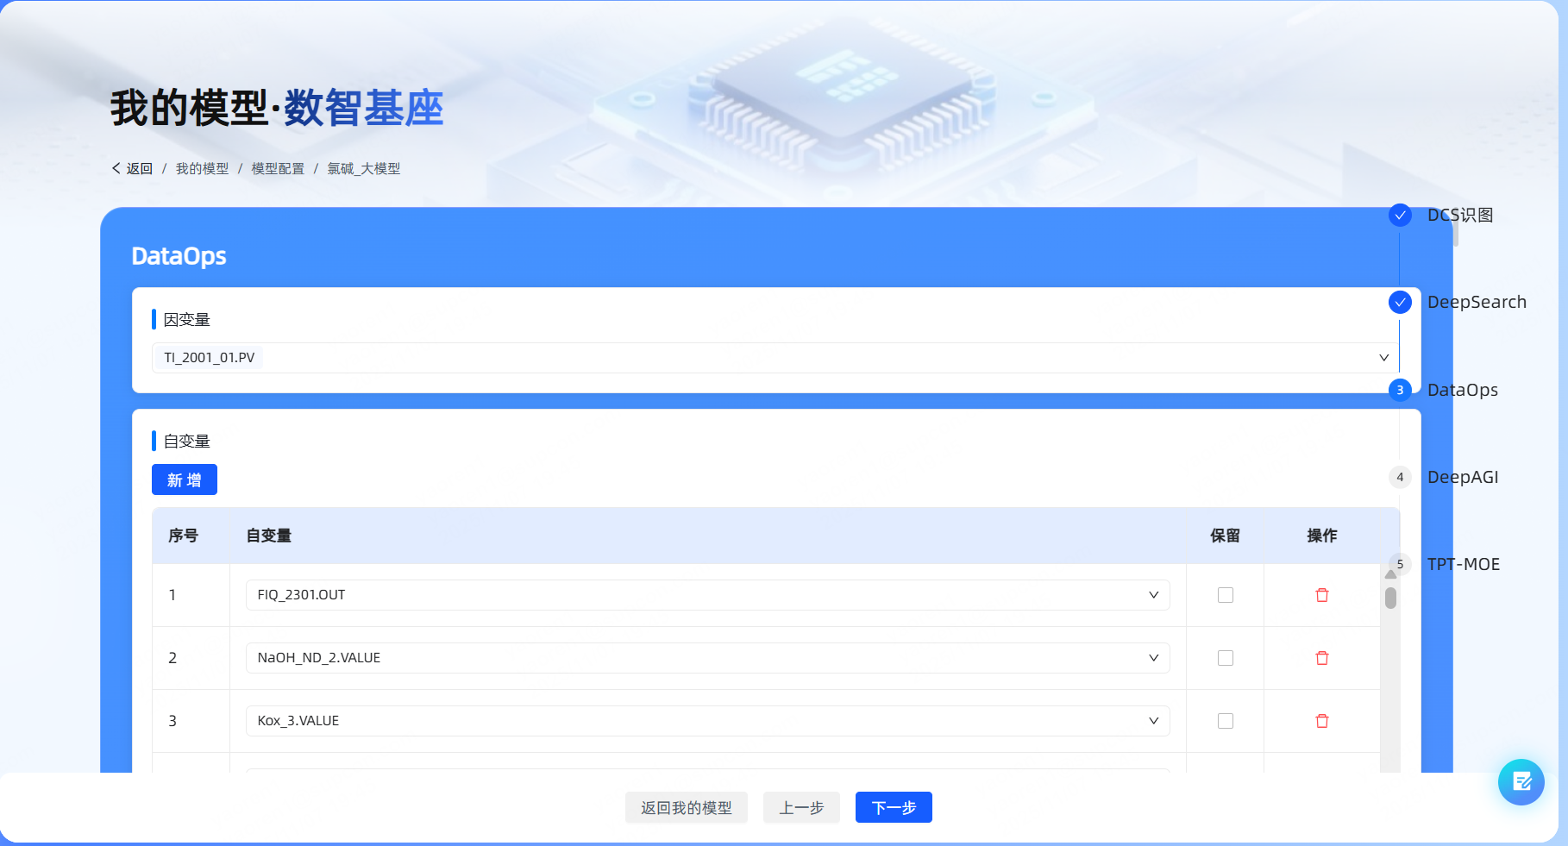1568x846 pixels.
Task: Delete the FIQ_2301.OUT variable row
Action: [x=1321, y=595]
